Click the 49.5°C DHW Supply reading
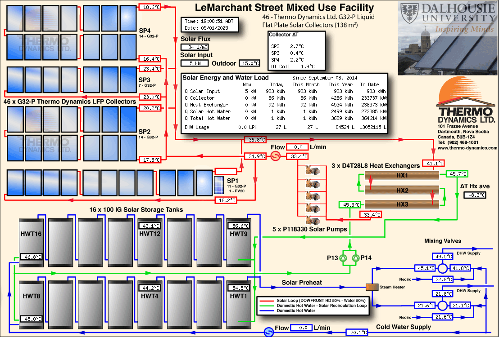This screenshot has height=337, width=499. pos(442,257)
